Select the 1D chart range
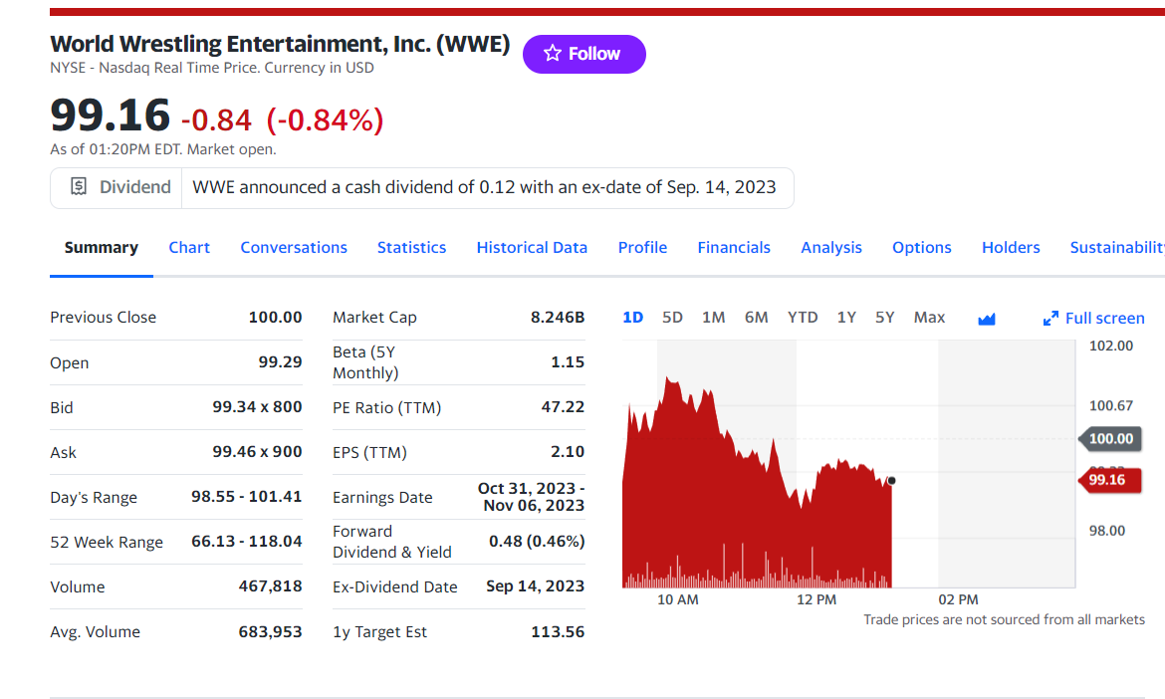 [633, 318]
